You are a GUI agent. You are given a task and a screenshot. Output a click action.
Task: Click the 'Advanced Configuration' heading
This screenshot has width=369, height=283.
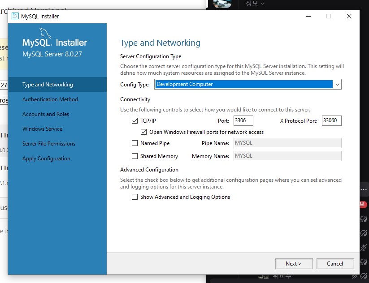click(149, 170)
